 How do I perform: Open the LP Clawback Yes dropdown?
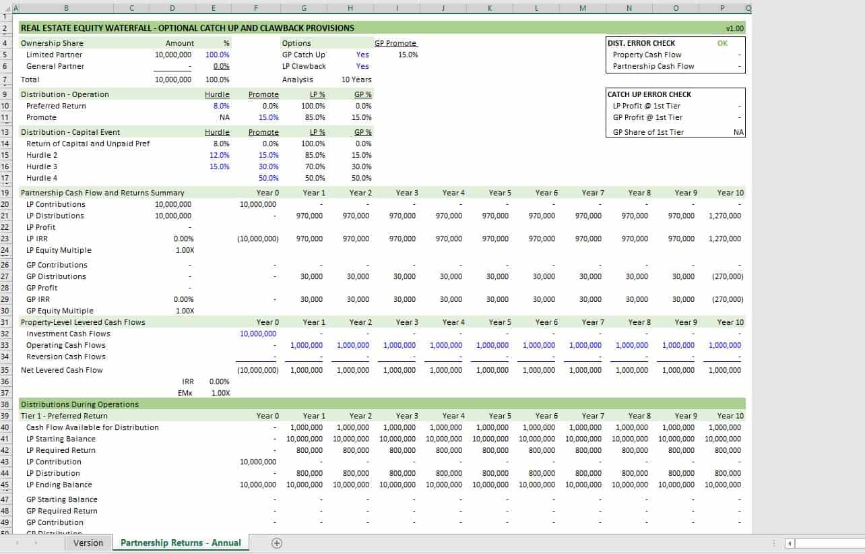pyautogui.click(x=362, y=66)
